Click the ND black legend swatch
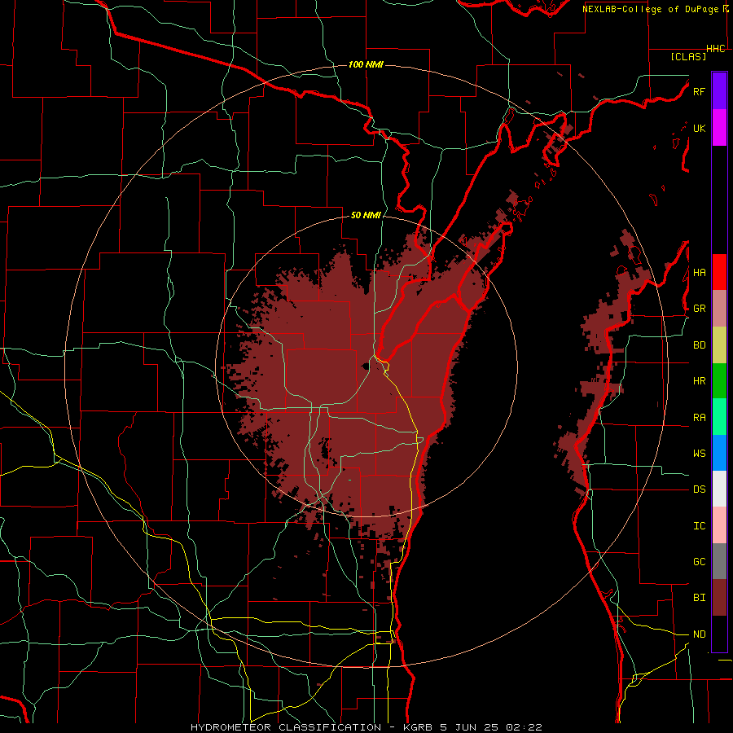 click(x=719, y=634)
